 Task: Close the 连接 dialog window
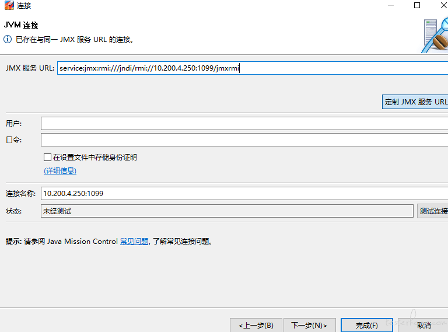point(443,5)
